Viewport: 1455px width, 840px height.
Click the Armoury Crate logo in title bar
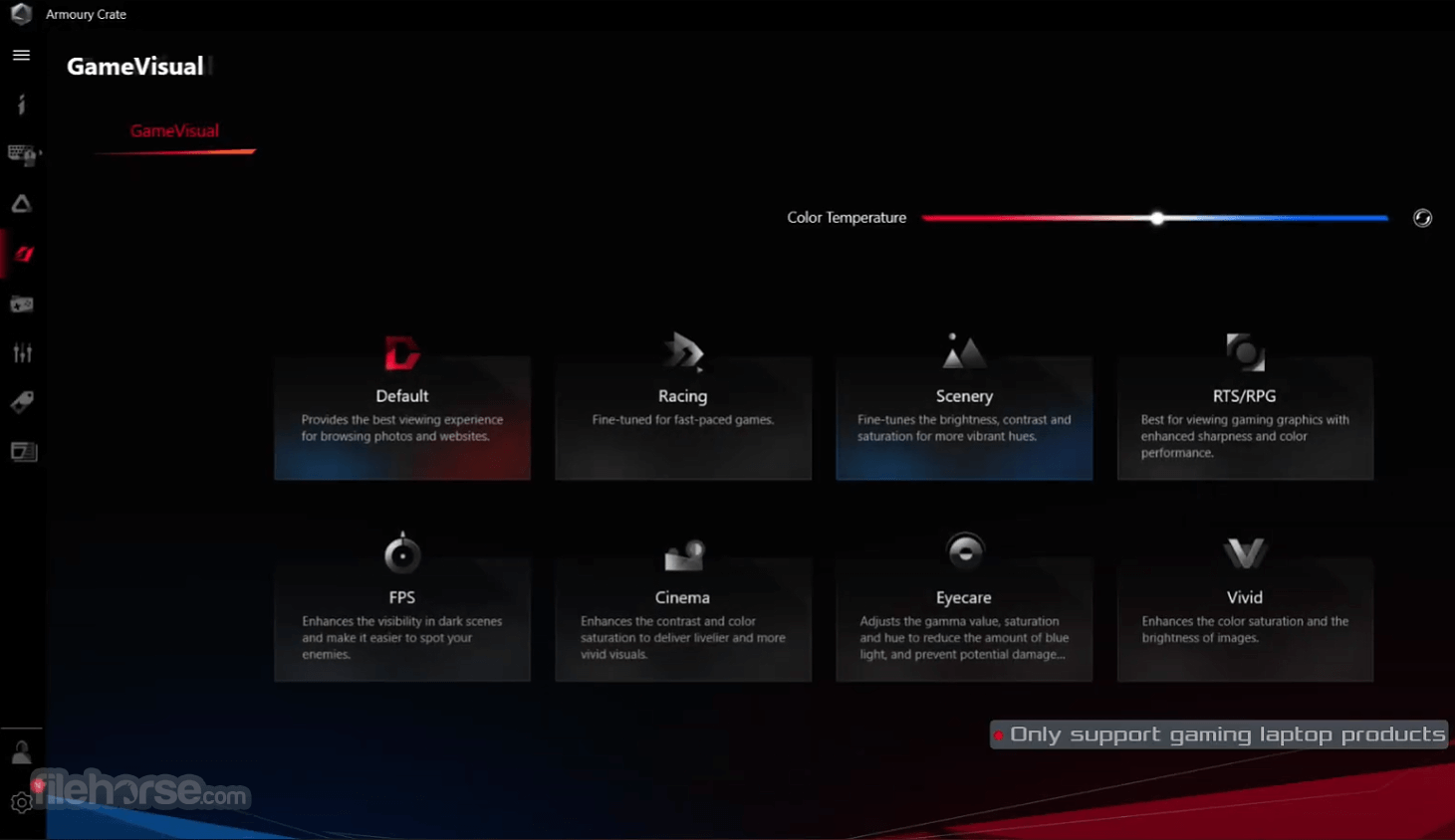coord(21,14)
